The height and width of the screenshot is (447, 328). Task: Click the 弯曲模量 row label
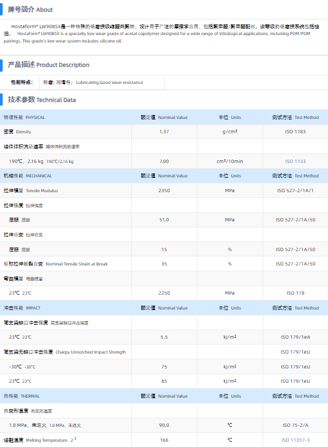pyautogui.click(x=23, y=279)
